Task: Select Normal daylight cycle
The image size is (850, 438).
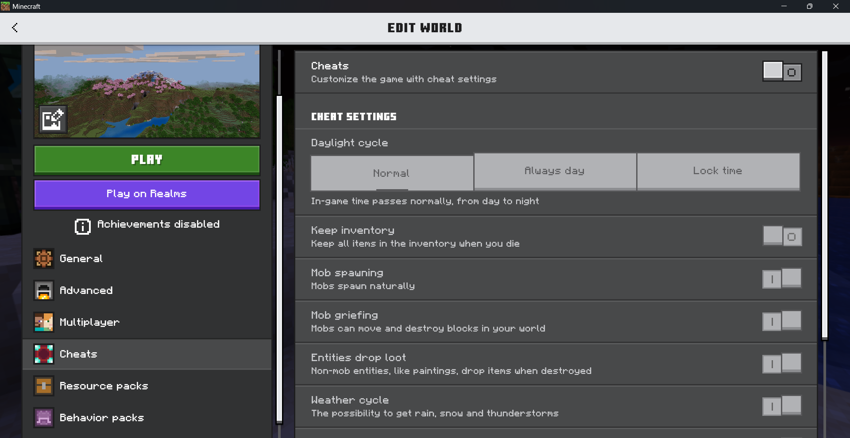Action: point(392,173)
